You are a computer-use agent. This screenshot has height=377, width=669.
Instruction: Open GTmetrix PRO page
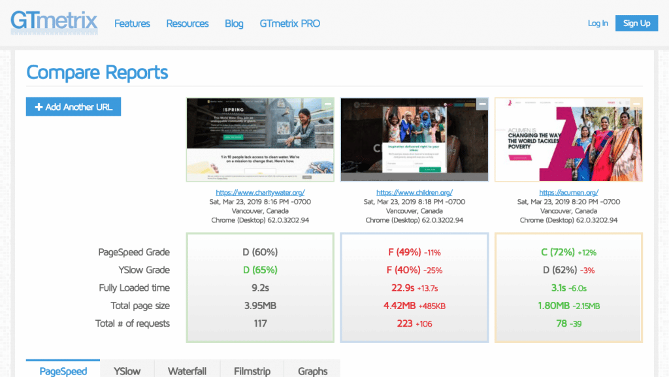click(289, 24)
